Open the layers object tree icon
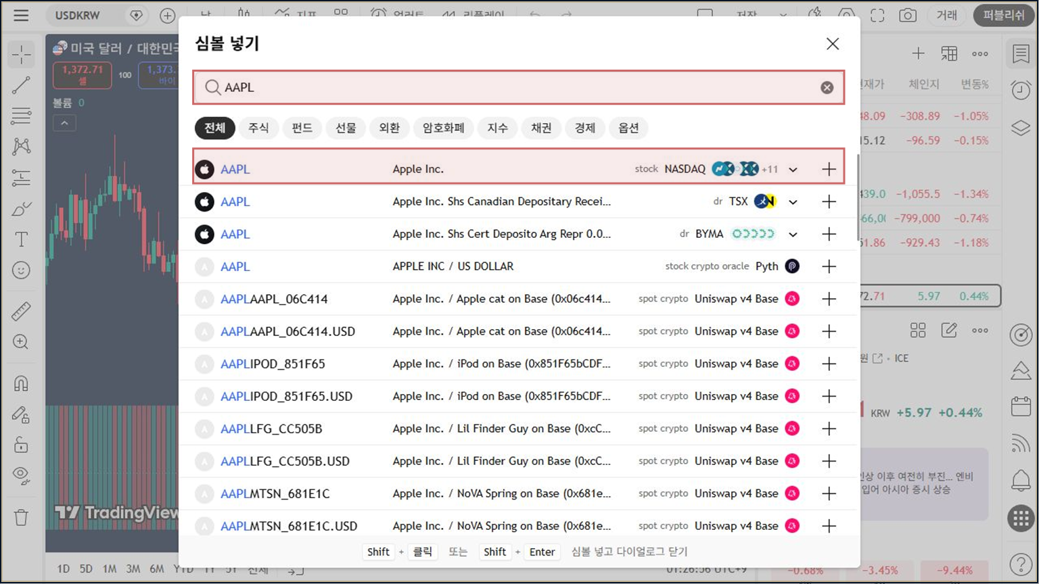The height and width of the screenshot is (584, 1039). [x=1021, y=127]
